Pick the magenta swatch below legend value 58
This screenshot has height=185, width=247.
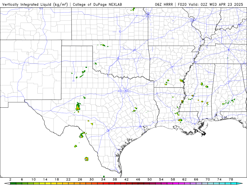[176, 183]
